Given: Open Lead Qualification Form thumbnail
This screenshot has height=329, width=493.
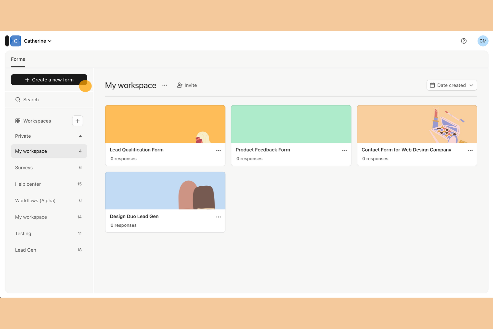Looking at the screenshot, I should (165, 124).
